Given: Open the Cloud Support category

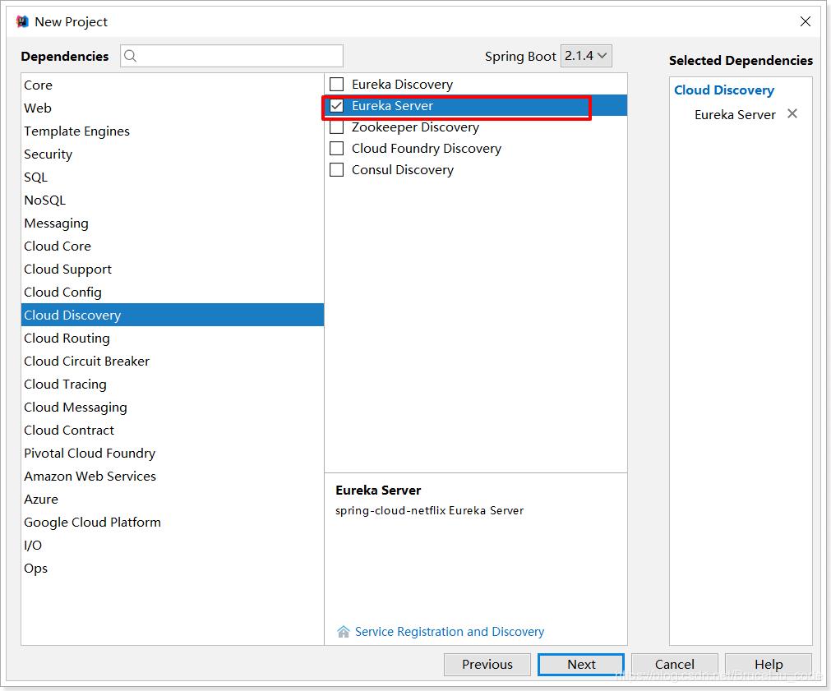Looking at the screenshot, I should 173,269.
